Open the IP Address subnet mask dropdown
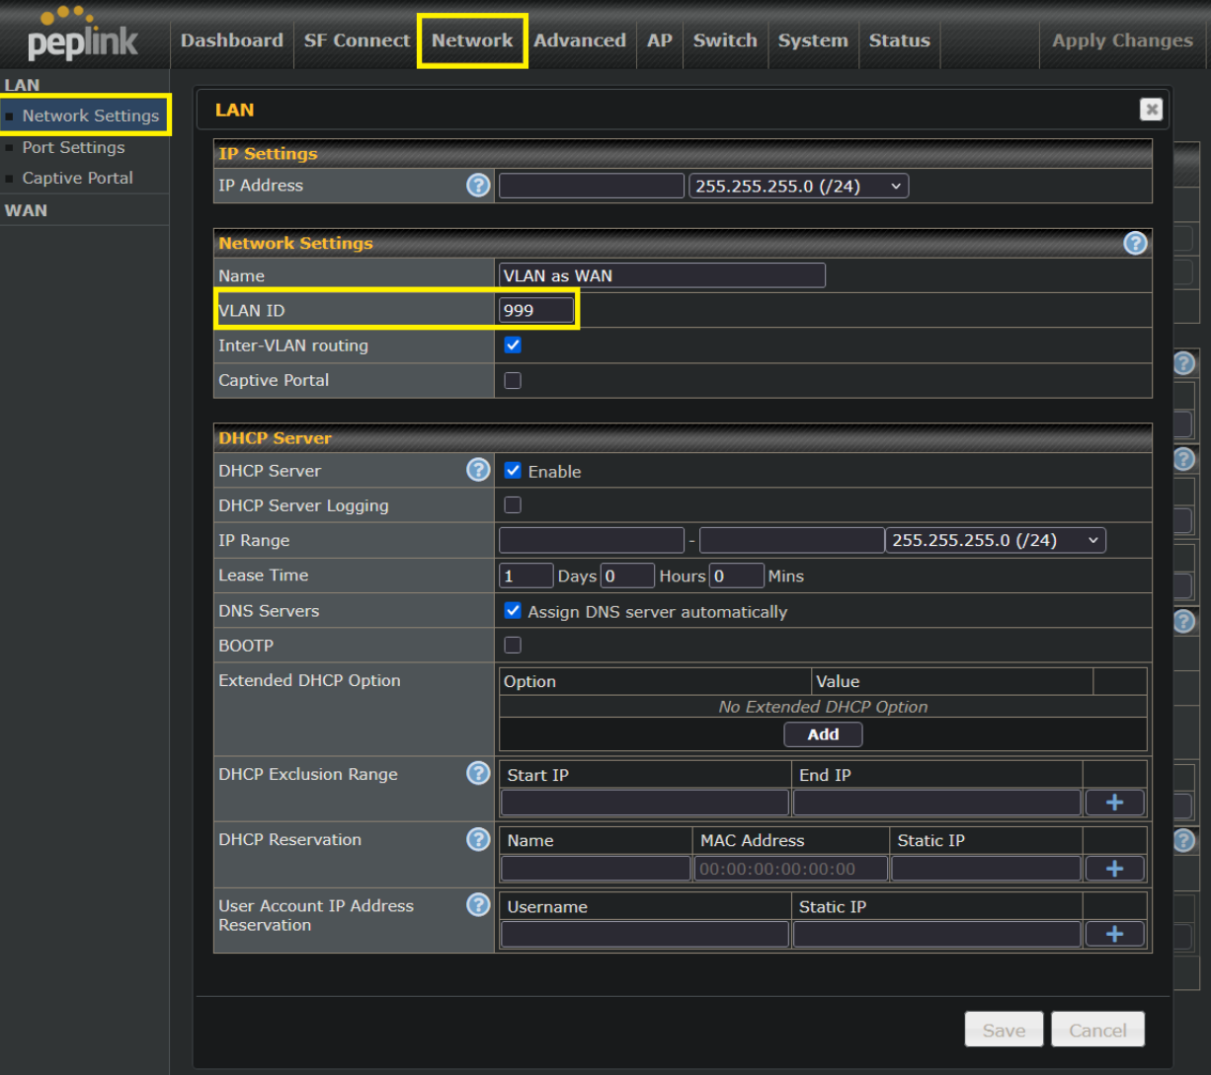Image resolution: width=1211 pixels, height=1075 pixels. pos(798,186)
